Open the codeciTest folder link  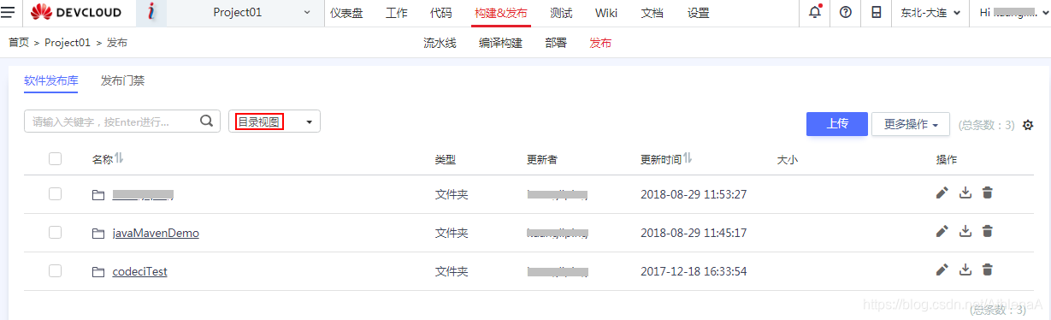(140, 271)
